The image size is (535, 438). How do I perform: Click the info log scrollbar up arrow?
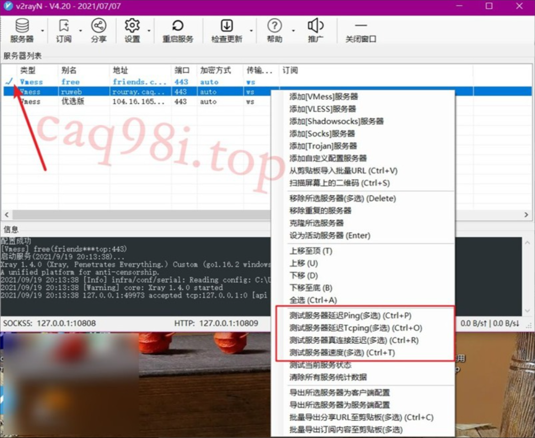528,243
